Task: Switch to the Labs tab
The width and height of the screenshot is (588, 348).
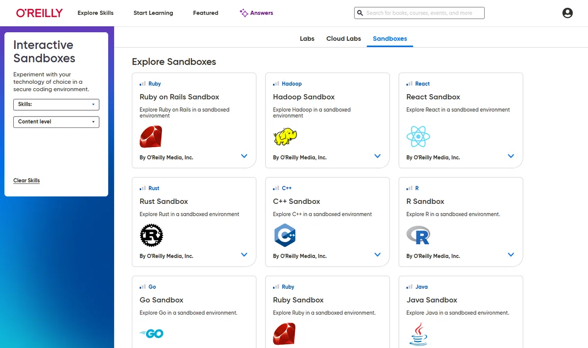Action: (x=307, y=38)
